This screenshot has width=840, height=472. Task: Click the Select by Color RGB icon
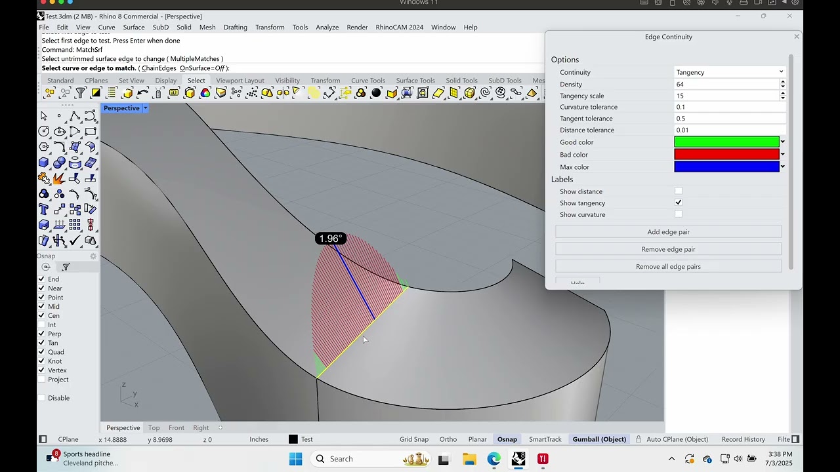205,93
